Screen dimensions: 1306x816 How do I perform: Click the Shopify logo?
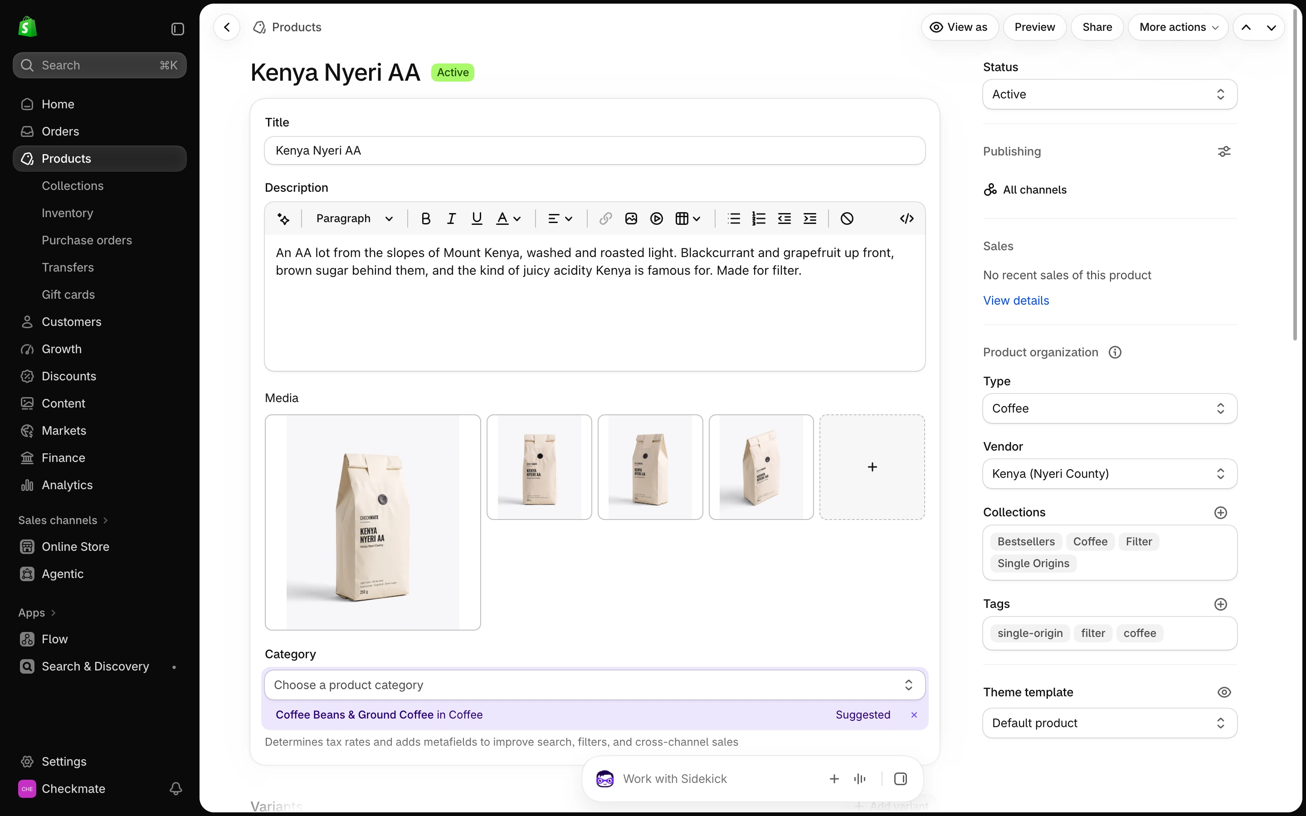pos(27,27)
